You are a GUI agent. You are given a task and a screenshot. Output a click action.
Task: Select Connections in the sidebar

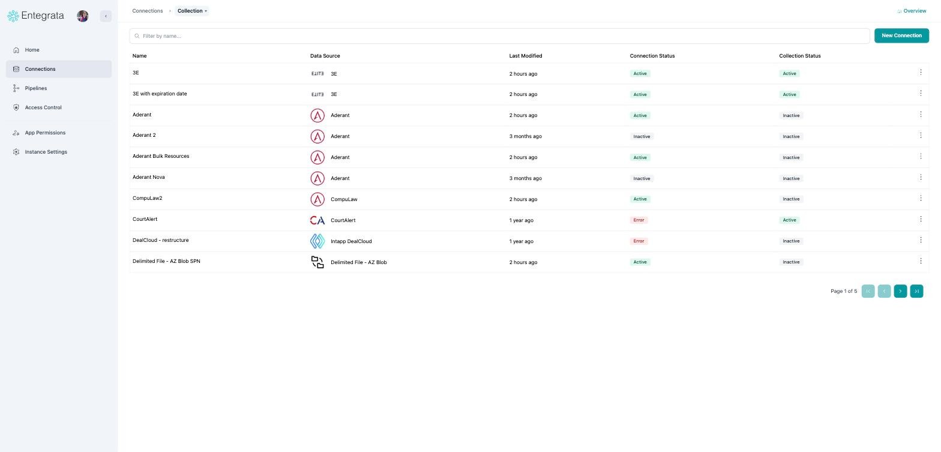click(x=59, y=69)
